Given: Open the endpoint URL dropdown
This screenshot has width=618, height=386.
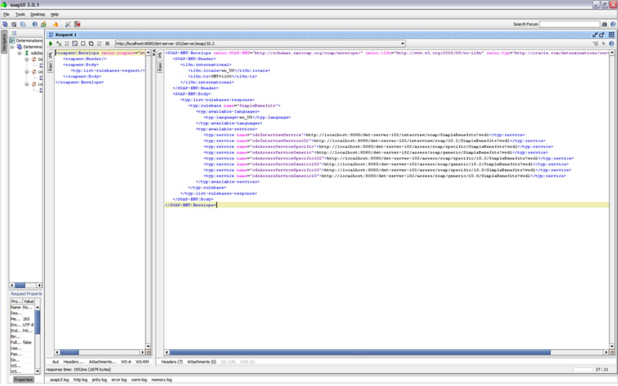Looking at the screenshot, I should 402,44.
